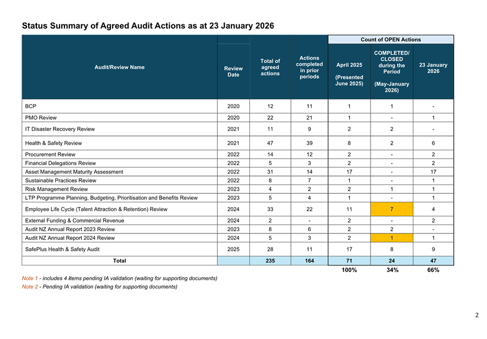Screen dimensions: 487x339
Task: Click the Review Date column header
Action: (x=233, y=71)
